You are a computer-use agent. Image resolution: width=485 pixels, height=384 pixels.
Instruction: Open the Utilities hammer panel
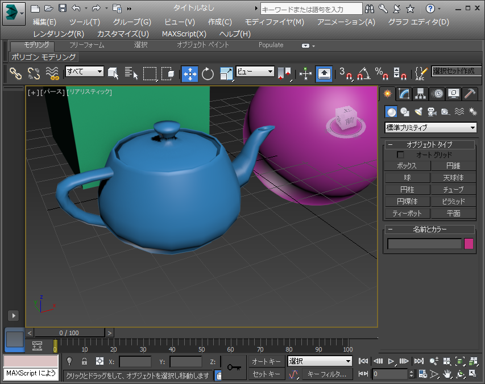(x=470, y=94)
